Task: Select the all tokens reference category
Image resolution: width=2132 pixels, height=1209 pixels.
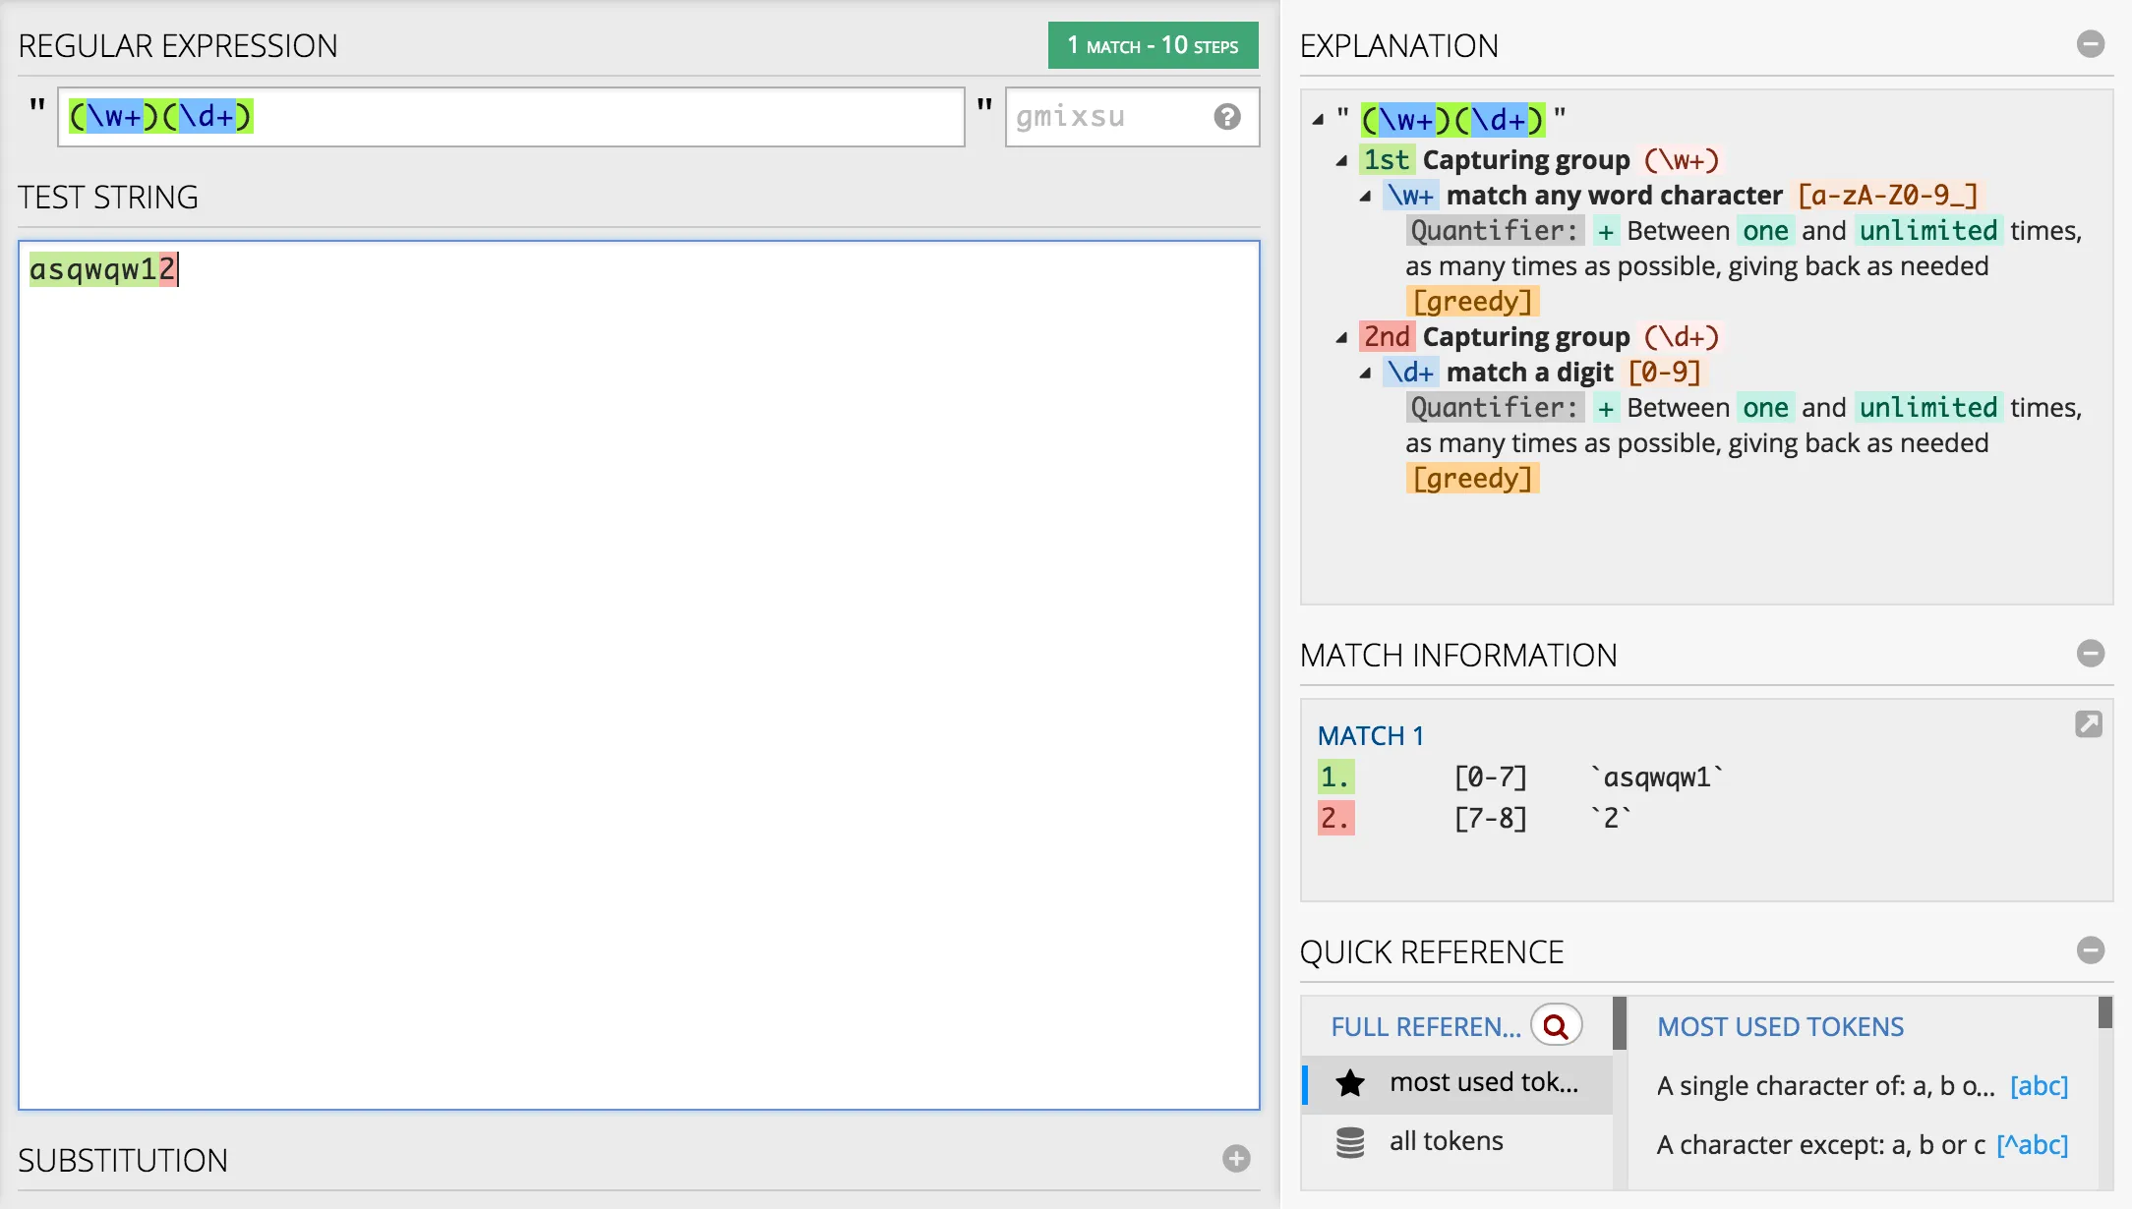Action: [1446, 1141]
